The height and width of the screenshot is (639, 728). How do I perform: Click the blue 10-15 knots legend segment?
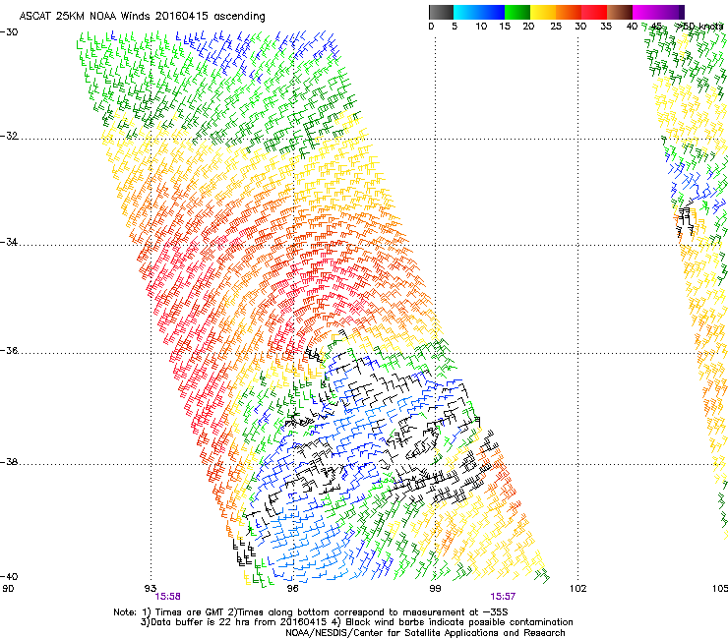491,12
